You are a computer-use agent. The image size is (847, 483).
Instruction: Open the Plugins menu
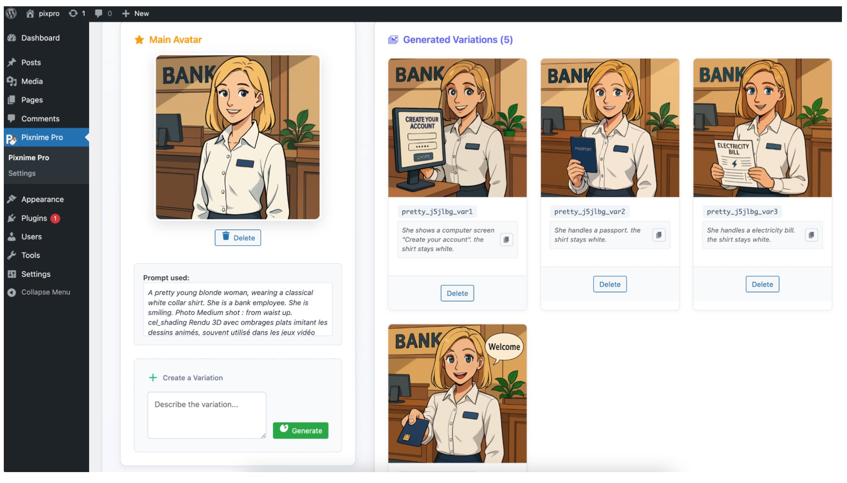point(34,218)
